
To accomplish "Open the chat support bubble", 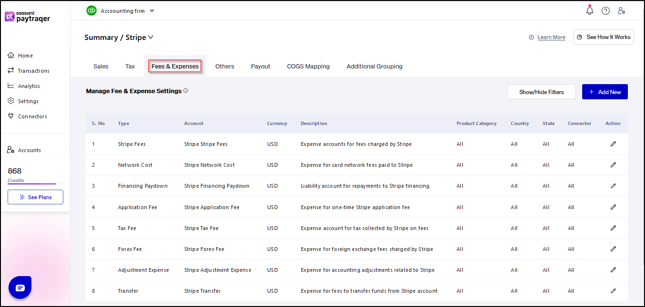I will click(20, 288).
